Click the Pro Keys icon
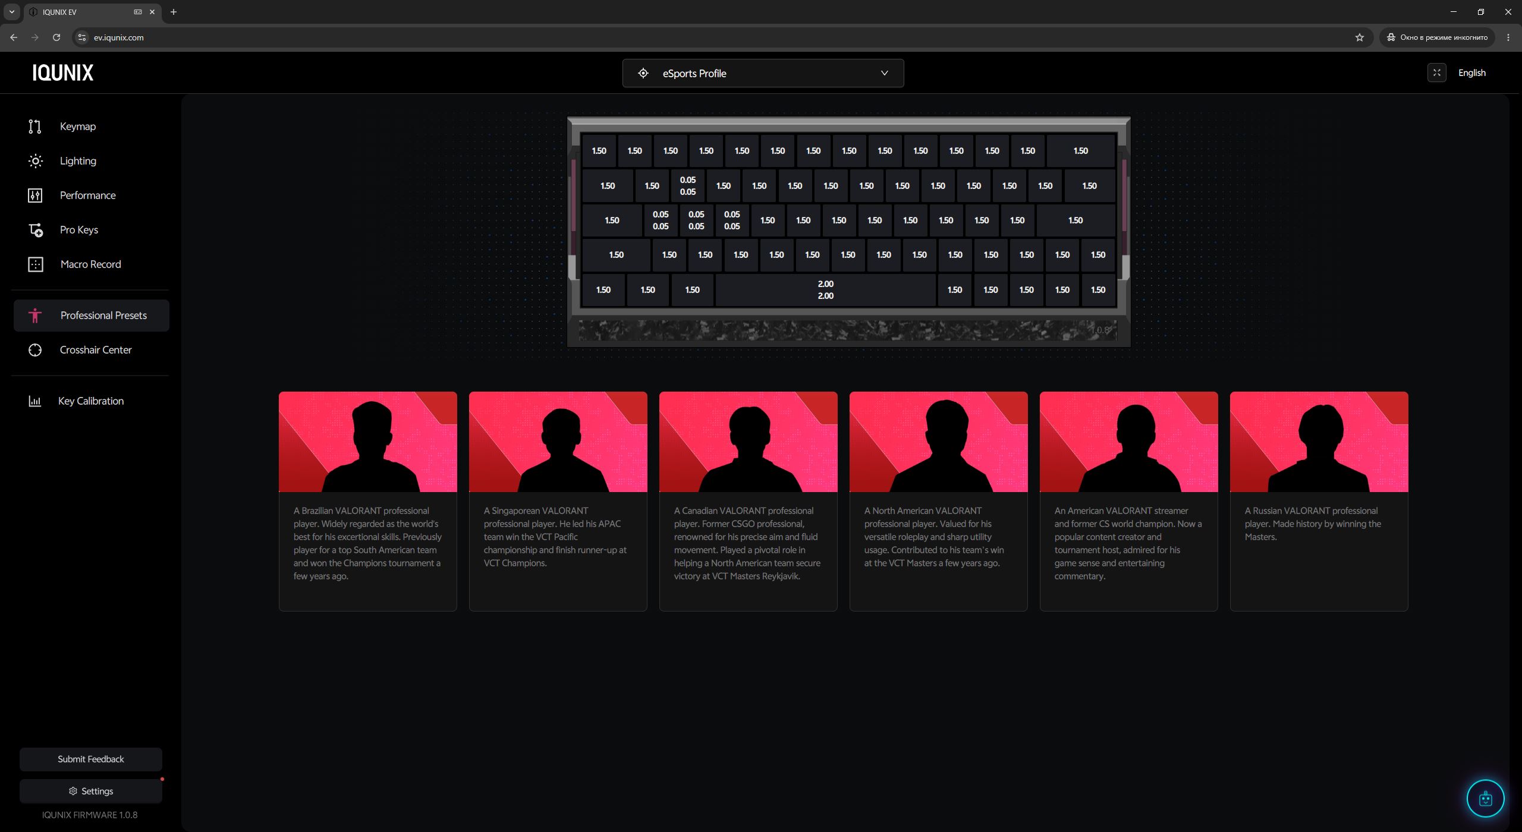Screen dimensions: 1522x832 click(x=35, y=230)
